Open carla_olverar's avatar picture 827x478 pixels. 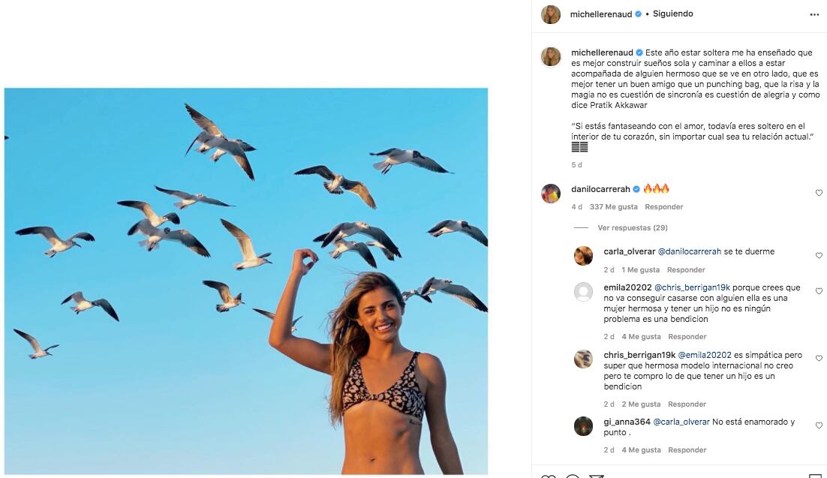[583, 256]
